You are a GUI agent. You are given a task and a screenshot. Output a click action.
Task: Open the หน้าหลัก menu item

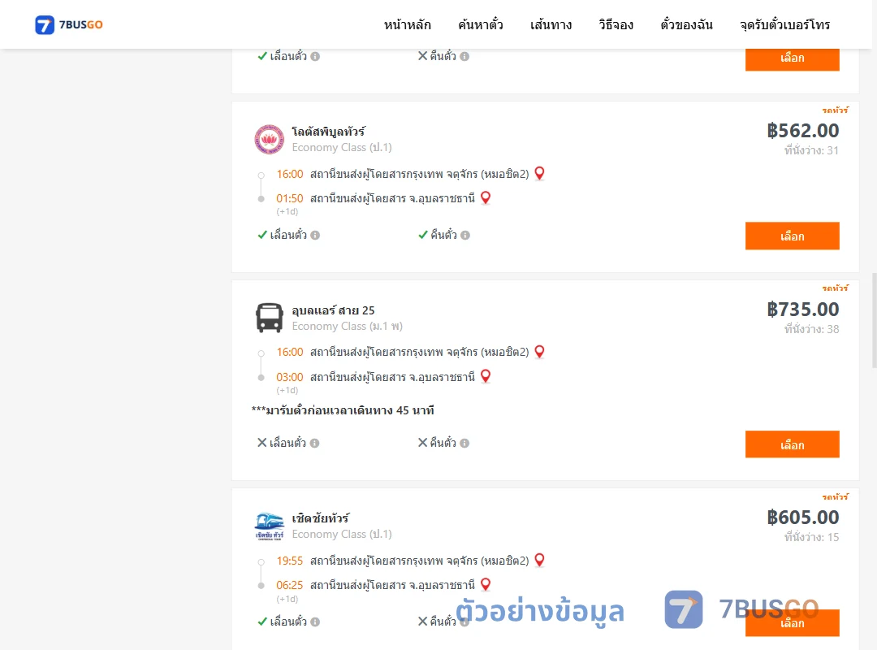coord(407,24)
